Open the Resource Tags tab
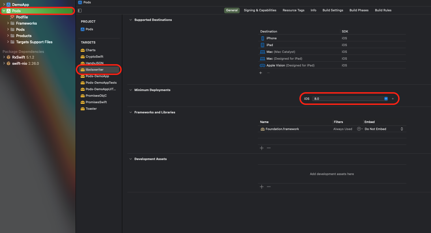This screenshot has height=233, width=431. point(293,10)
